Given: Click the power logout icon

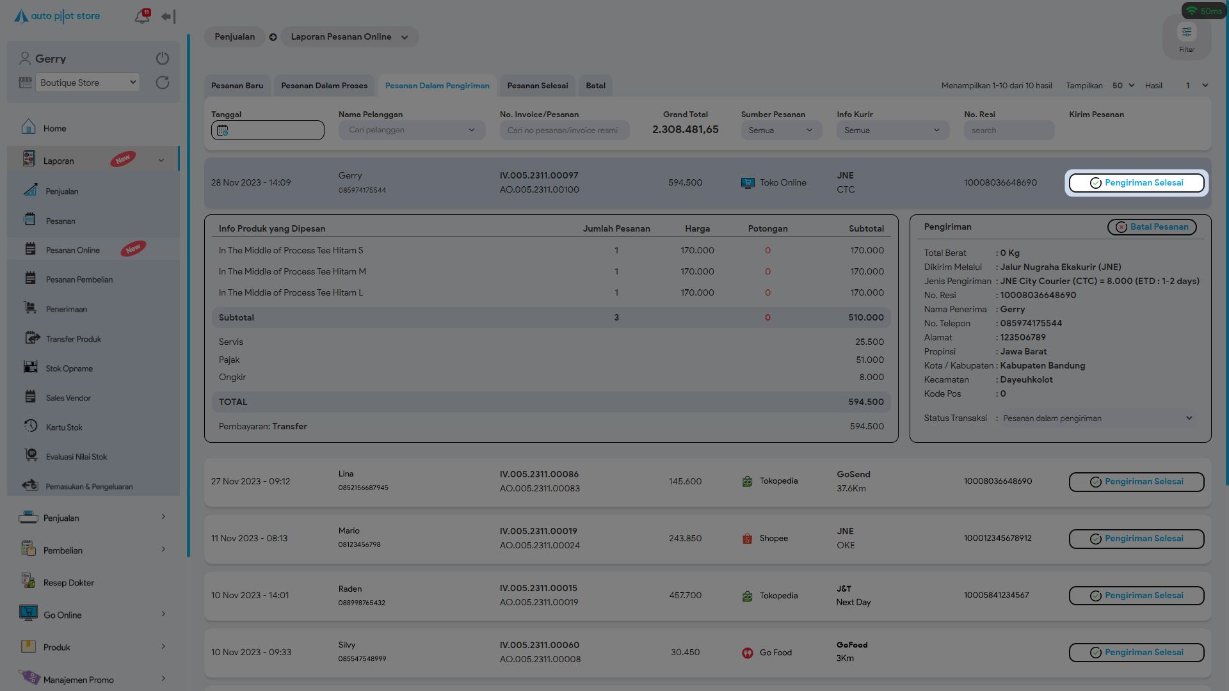Looking at the screenshot, I should pos(163,58).
